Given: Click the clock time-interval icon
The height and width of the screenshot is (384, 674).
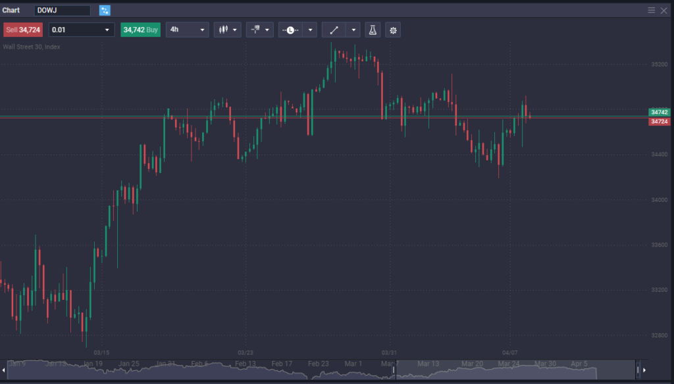Looking at the screenshot, I should 290,30.
